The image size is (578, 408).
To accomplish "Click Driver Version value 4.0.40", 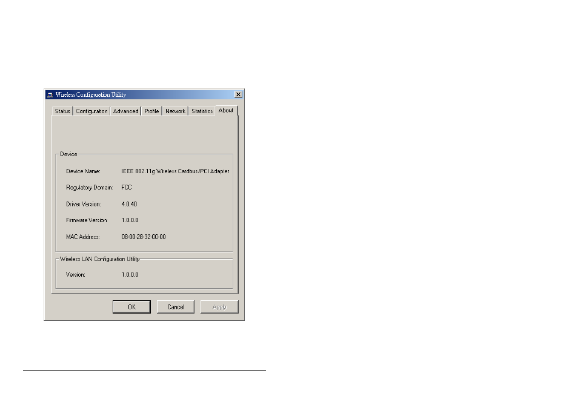I will tap(129, 203).
